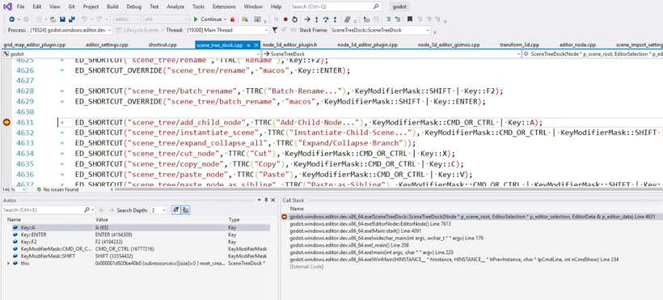
Task: Toggle the breakpoint on line 4631
Action: 6,122
